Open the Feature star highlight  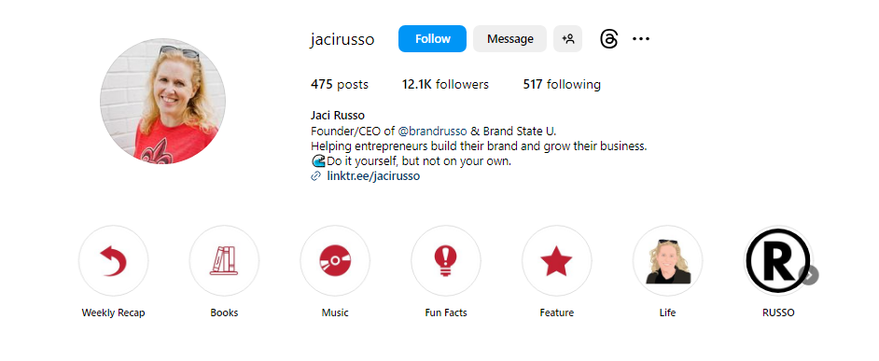click(x=557, y=260)
